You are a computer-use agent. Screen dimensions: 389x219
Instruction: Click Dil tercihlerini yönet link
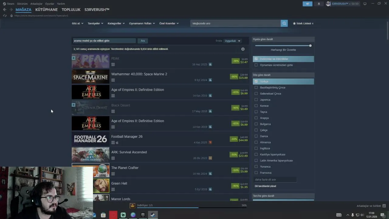[265, 186]
